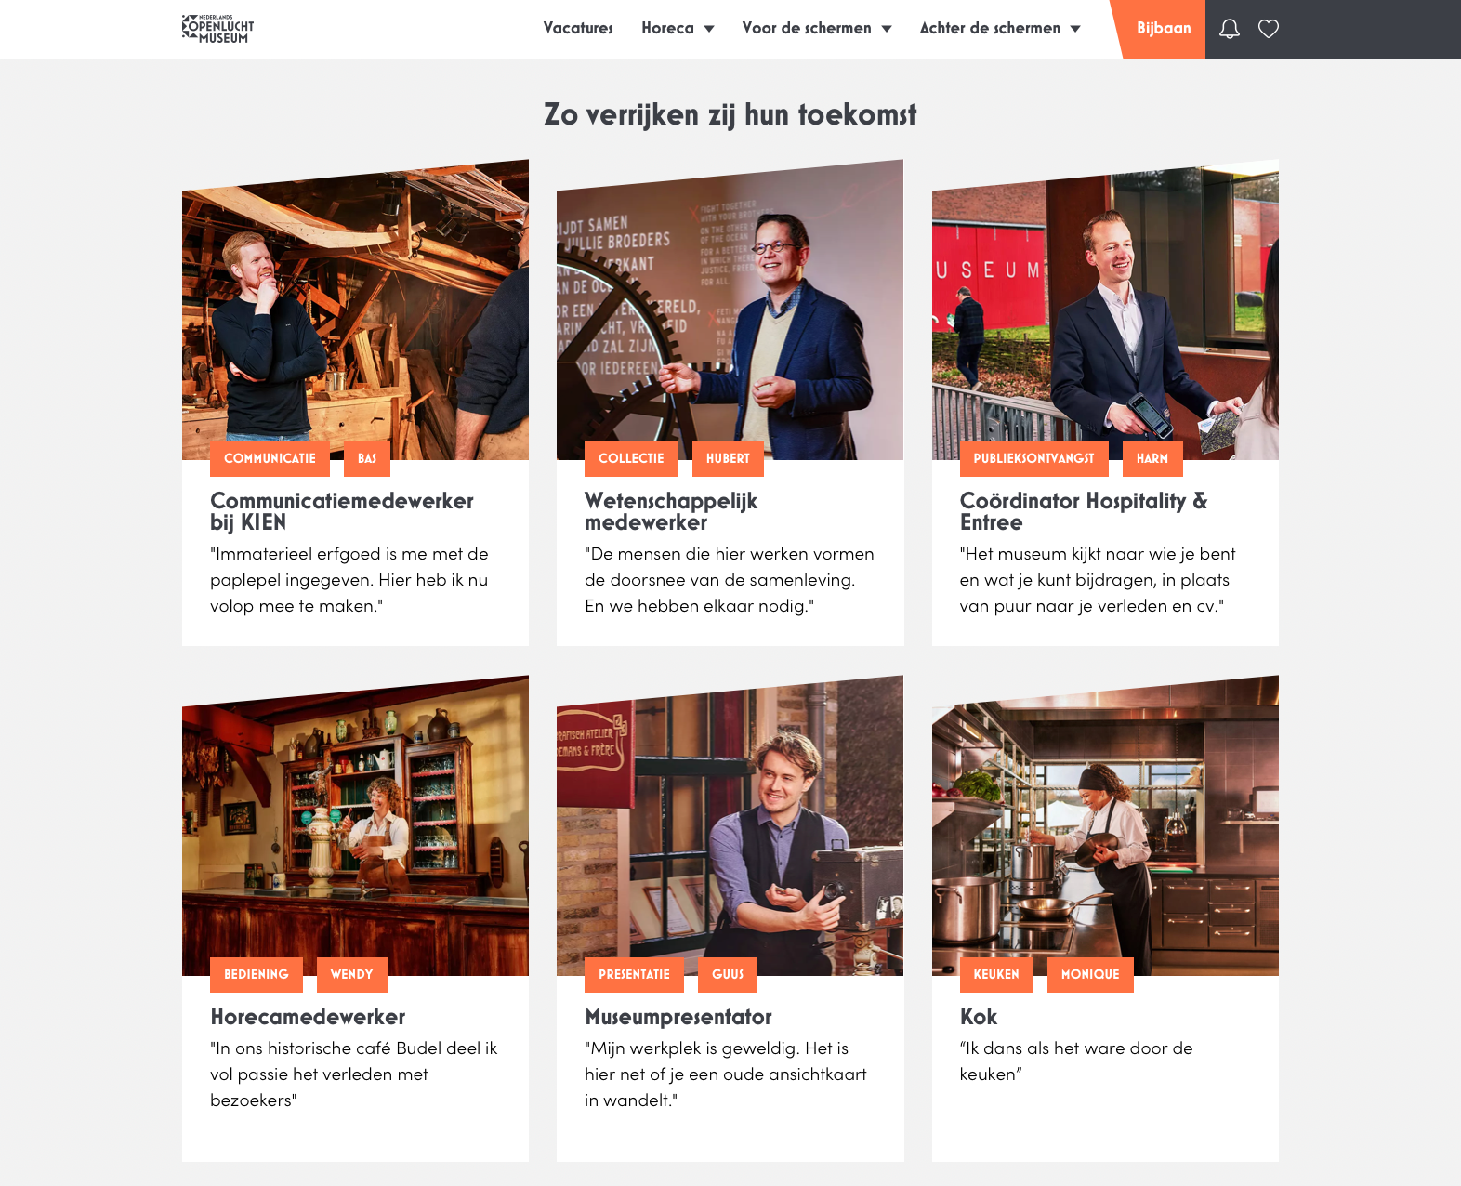
Task: Expand the Achter de schermen dropdown
Action: click(x=1000, y=29)
